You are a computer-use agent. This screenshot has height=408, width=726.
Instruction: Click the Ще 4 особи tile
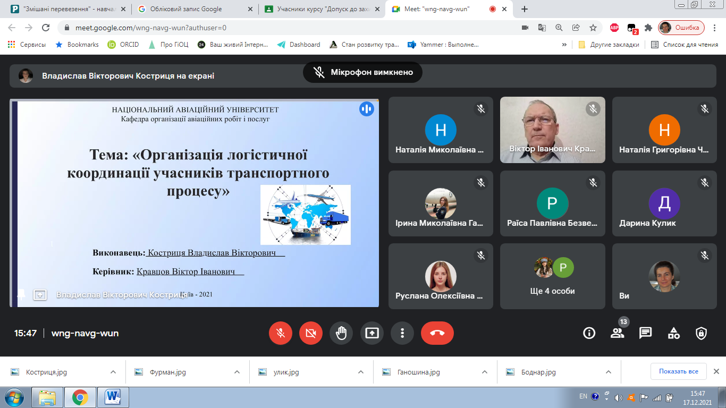point(552,276)
